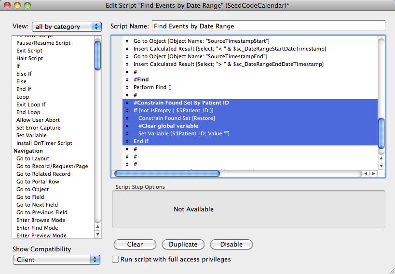The width and height of the screenshot is (395, 274).
Task: Click the yellow minimize window button
Action: point(17,5)
